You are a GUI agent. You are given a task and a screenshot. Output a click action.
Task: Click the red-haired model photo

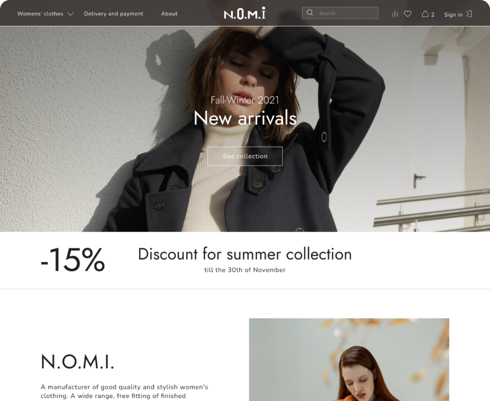tap(349, 359)
